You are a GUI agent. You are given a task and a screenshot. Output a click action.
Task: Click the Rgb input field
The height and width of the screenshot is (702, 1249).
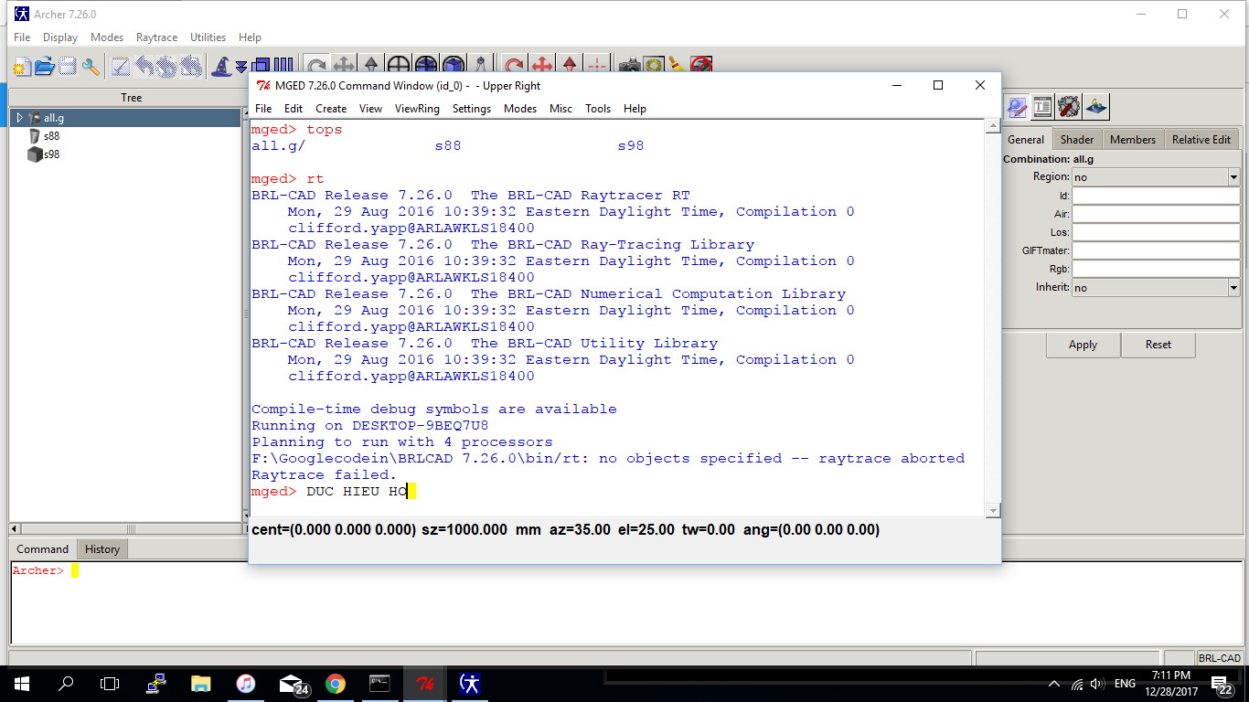tap(1156, 269)
